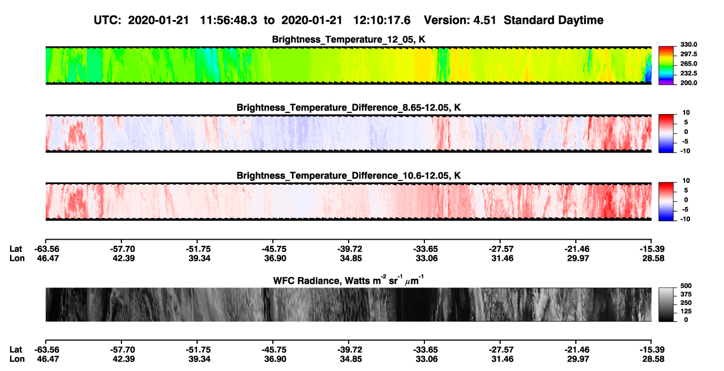Click the red-blue colorbar beside the 8.65-12.05 panel
The height and width of the screenshot is (371, 724).
click(x=667, y=132)
